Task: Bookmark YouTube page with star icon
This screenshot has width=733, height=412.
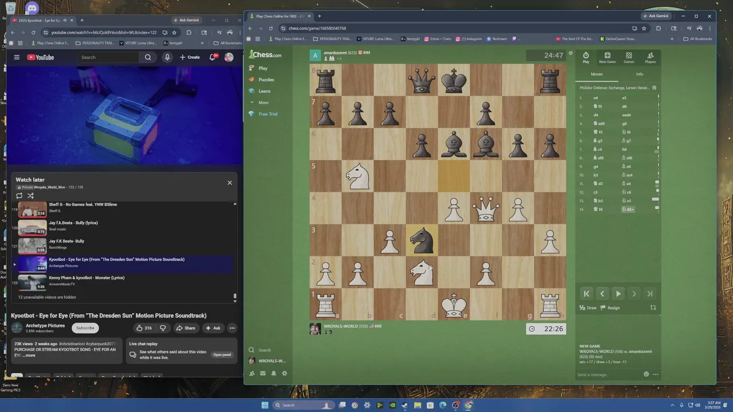Action: click(x=174, y=33)
